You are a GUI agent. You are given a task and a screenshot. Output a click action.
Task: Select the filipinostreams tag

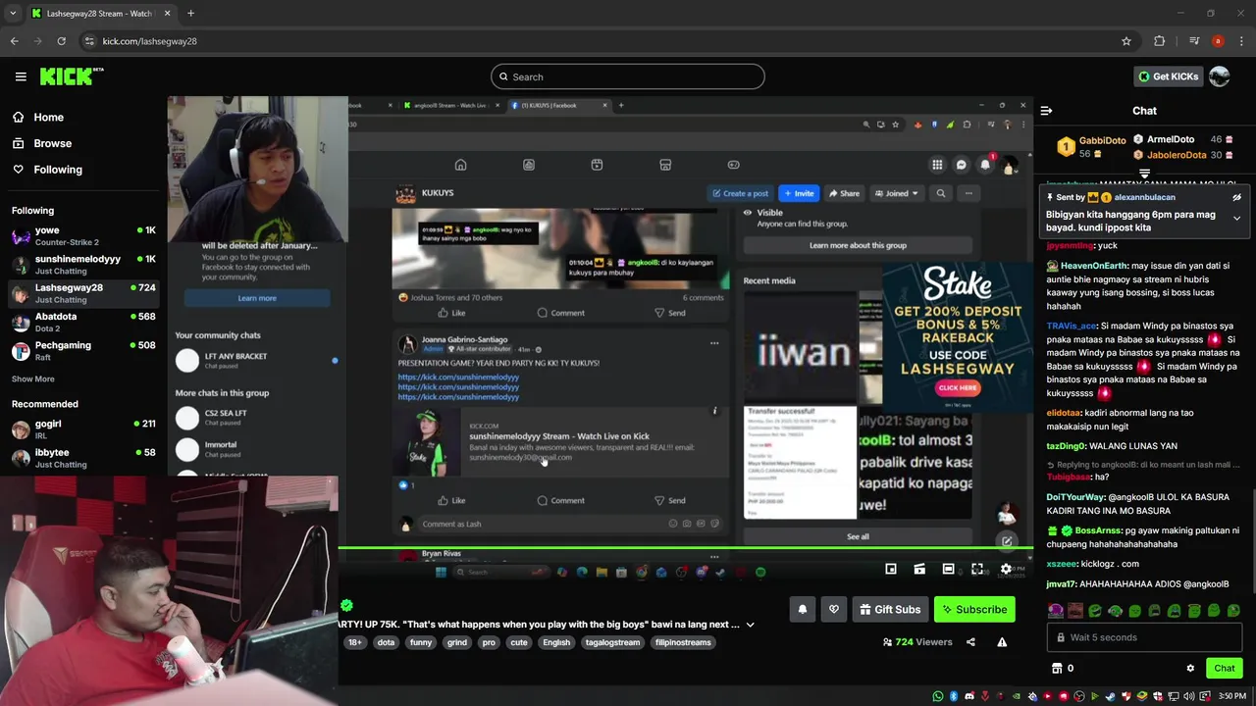(683, 642)
